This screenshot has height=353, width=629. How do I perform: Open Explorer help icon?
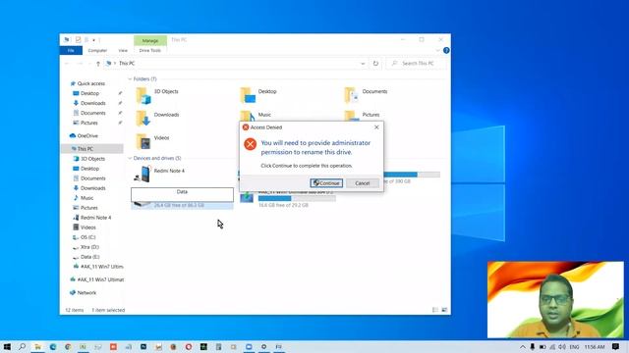click(x=446, y=50)
